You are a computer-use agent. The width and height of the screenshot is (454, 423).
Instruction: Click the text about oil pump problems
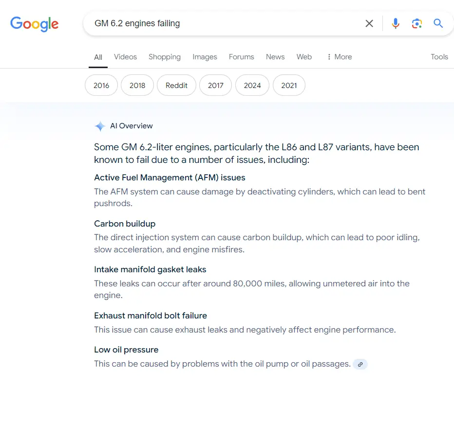[222, 364]
